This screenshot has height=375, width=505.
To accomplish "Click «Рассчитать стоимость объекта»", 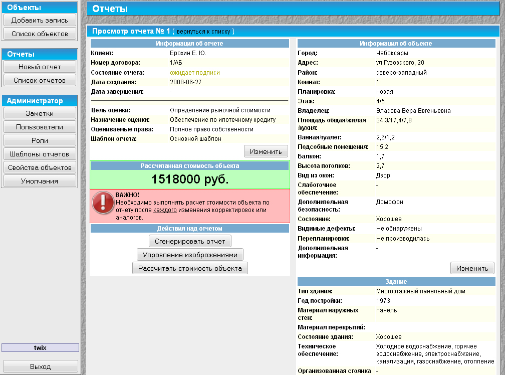I will [x=189, y=268].
